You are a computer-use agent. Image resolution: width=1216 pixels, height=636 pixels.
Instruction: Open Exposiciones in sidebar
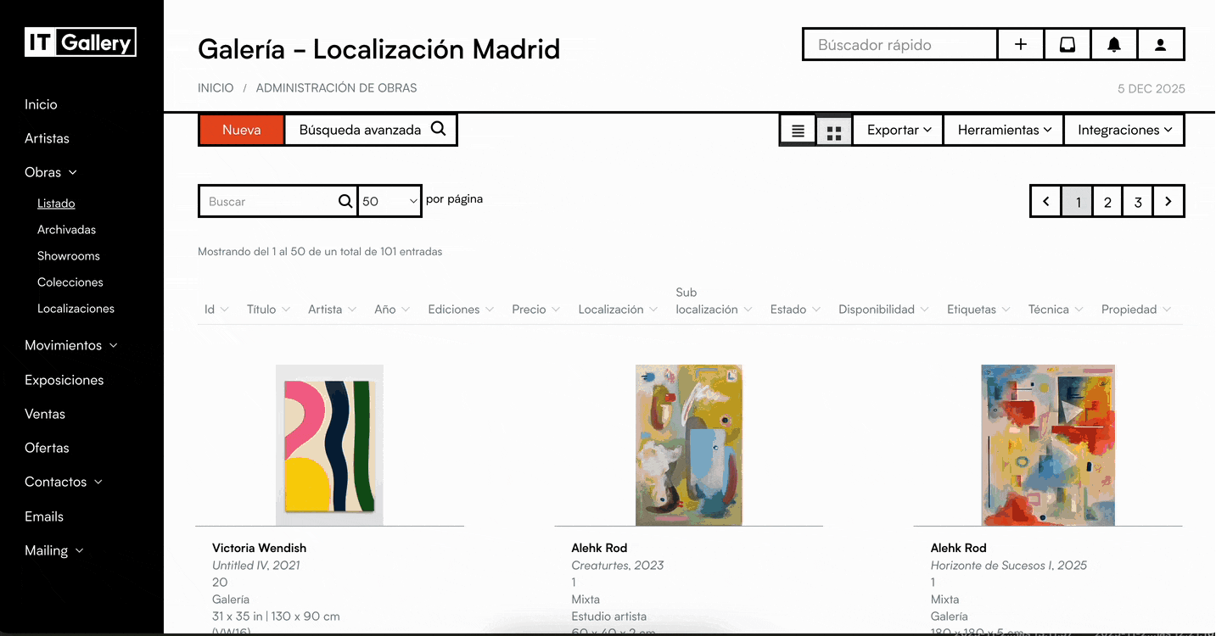(x=64, y=380)
